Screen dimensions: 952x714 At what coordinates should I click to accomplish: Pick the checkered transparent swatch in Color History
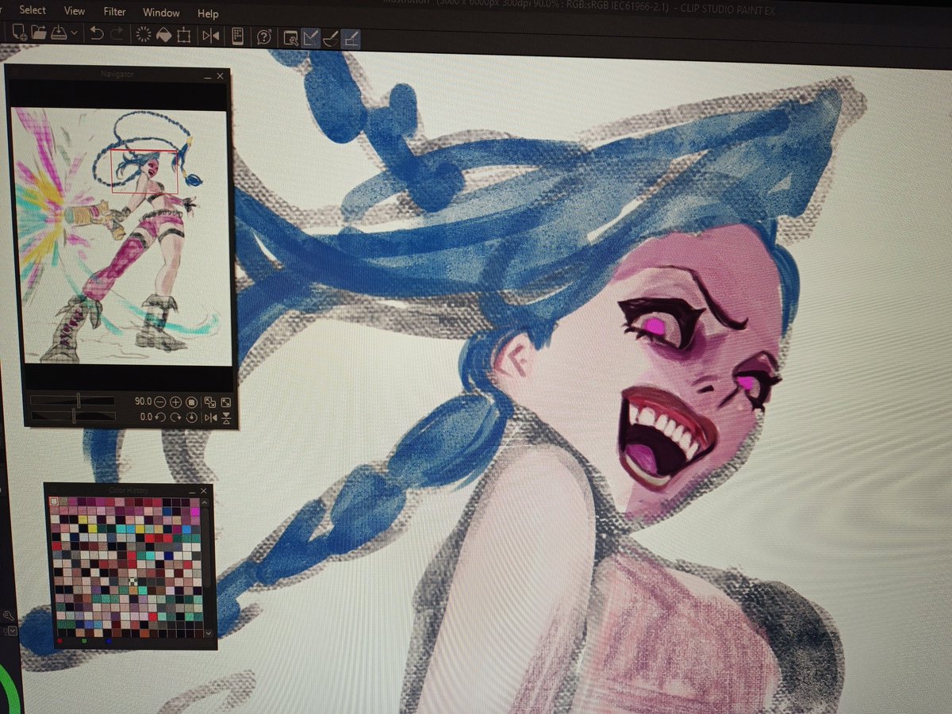tap(132, 582)
